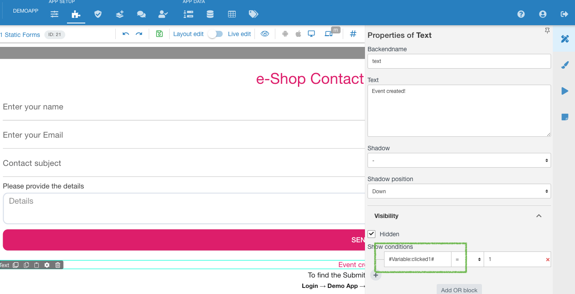Screen dimensions: 575x294
Task: Open settings gear of the Text element
Action: pos(47,265)
